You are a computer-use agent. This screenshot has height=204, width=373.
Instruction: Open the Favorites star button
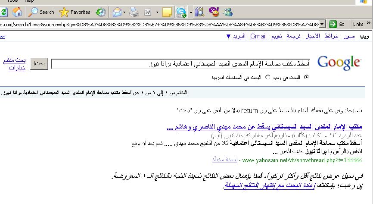75,12
